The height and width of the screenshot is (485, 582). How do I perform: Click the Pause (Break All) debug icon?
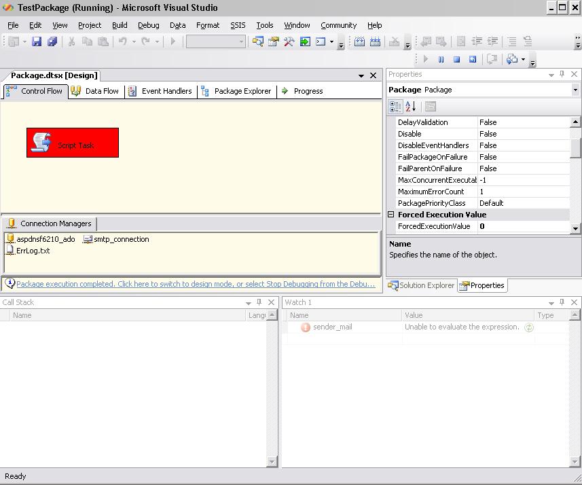coord(441,60)
